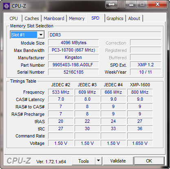Switch to the CPU tab
Viewport: 170px width, 169px height.
click(x=13, y=18)
